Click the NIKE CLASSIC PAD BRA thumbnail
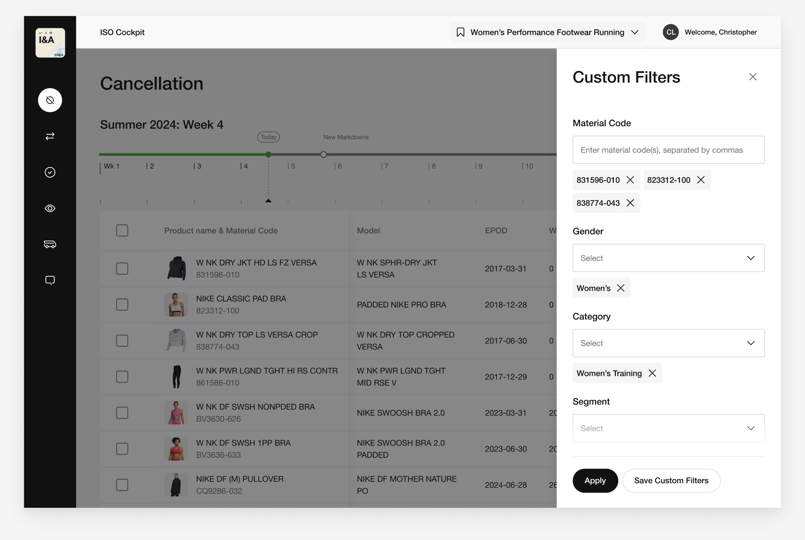This screenshot has width=805, height=540. point(176,304)
